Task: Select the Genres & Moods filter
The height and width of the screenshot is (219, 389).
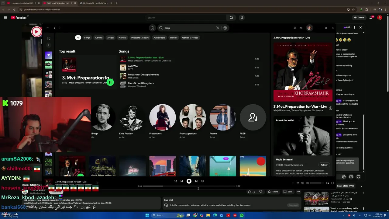Action: click(190, 38)
